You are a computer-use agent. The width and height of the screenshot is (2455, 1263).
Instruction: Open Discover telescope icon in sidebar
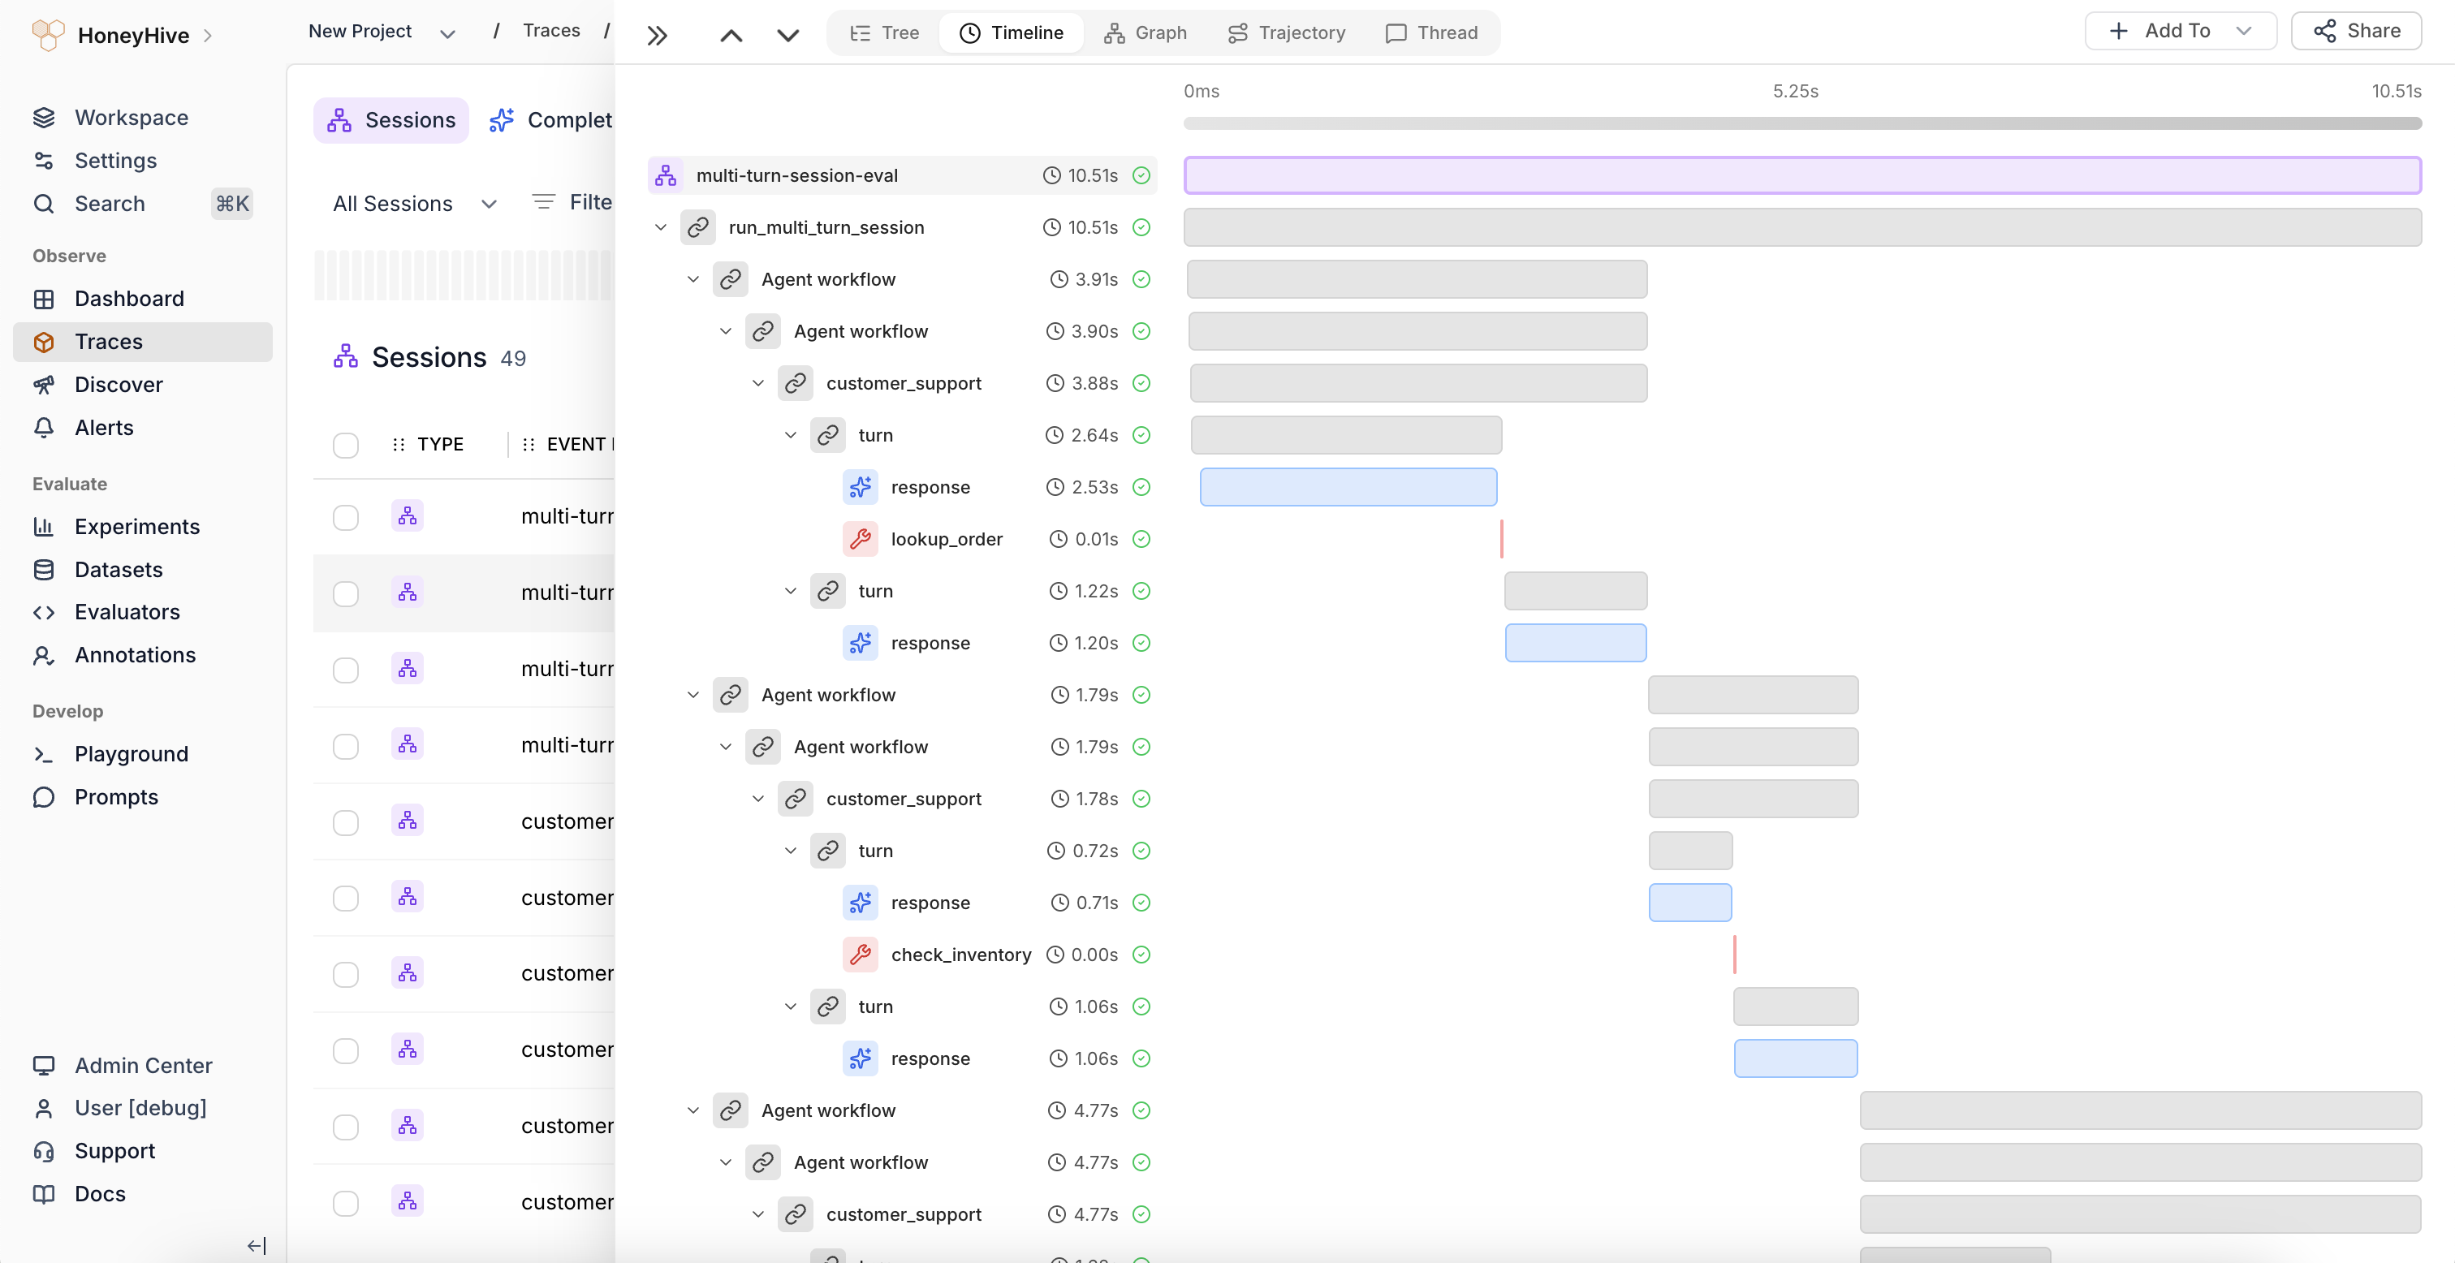[44, 384]
